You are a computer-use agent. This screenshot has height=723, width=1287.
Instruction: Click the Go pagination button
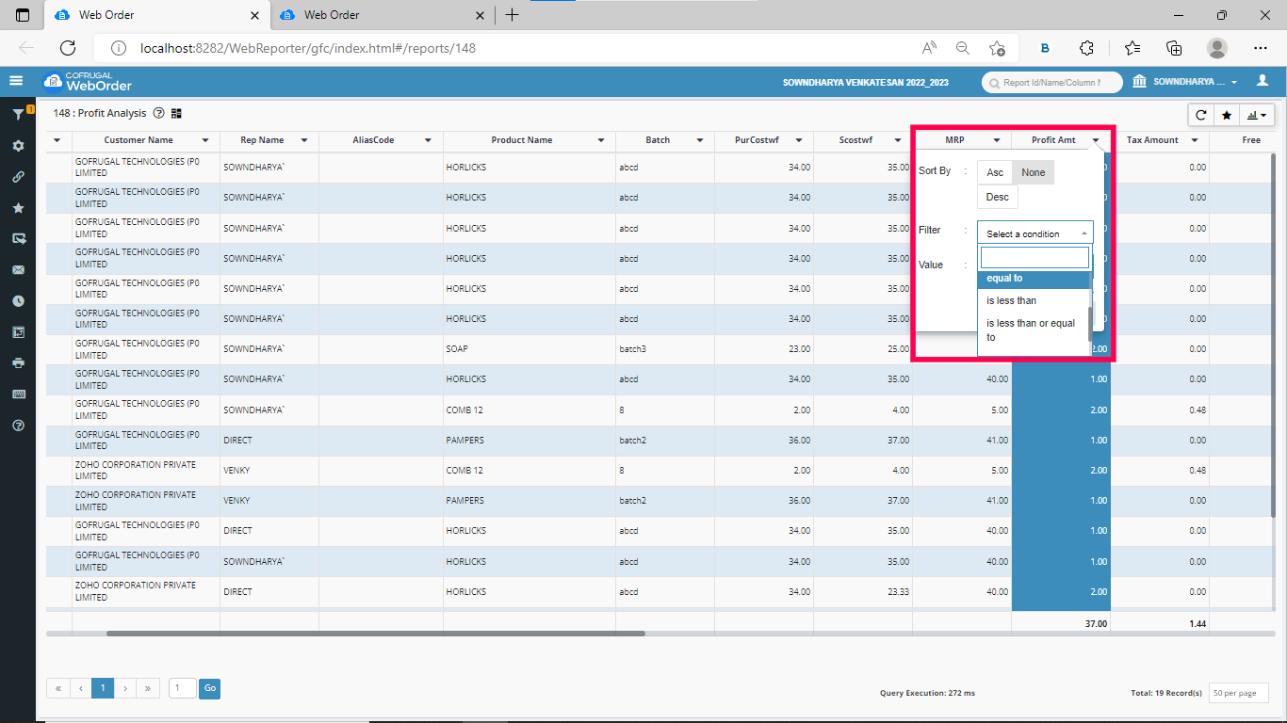[209, 688]
